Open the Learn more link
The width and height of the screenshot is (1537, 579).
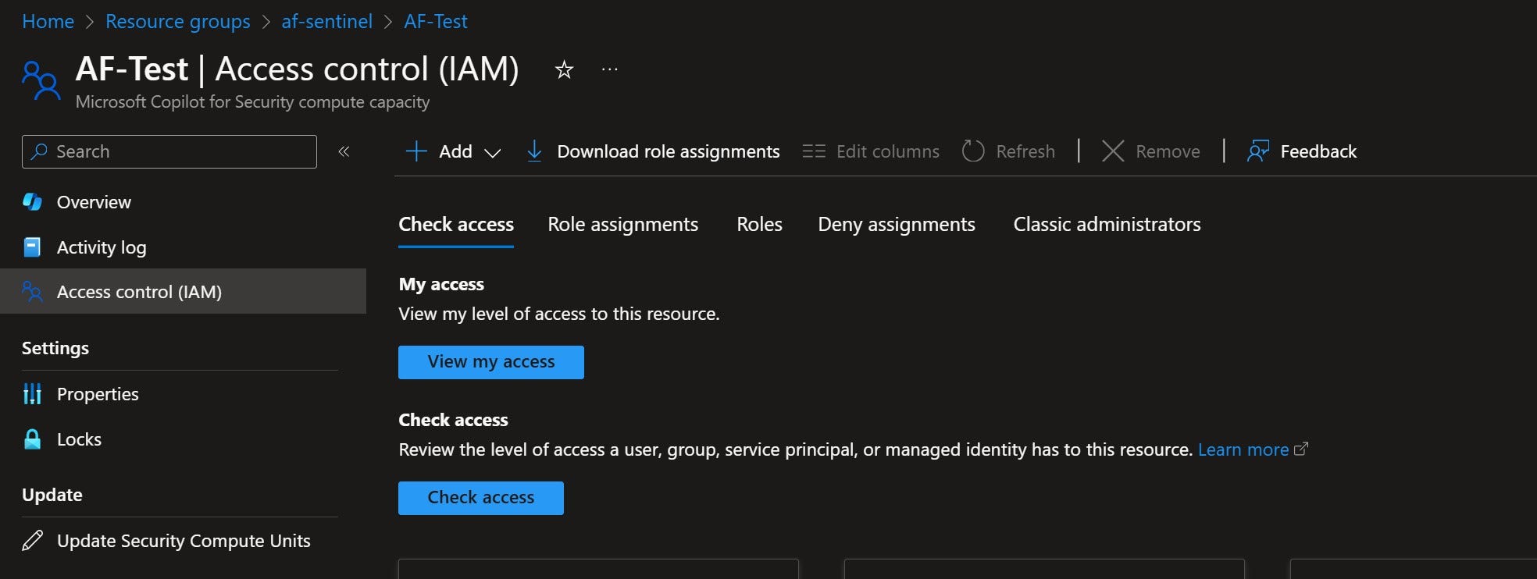pyautogui.click(x=1243, y=449)
